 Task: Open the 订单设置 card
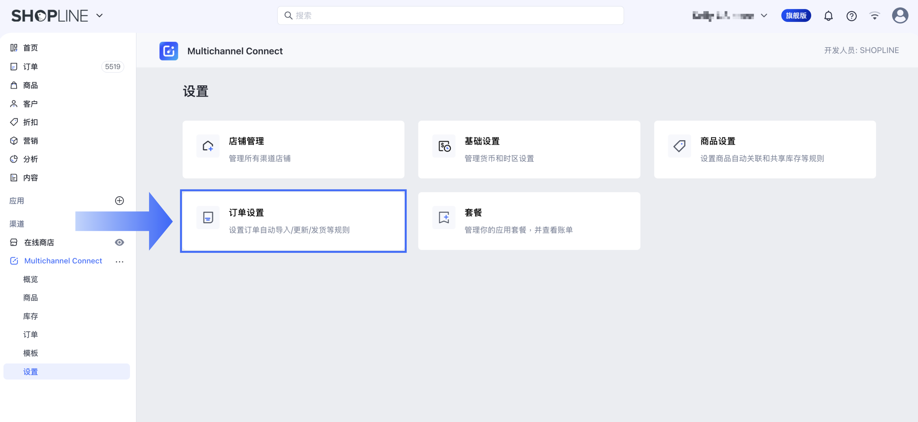(x=293, y=221)
